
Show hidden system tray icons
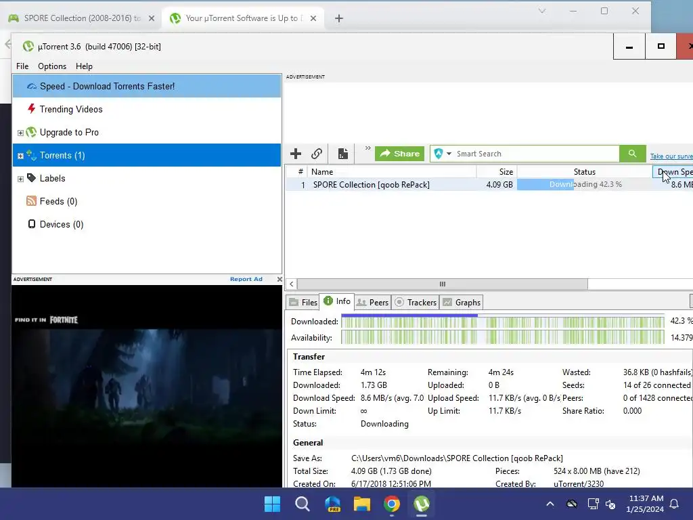[550, 504]
